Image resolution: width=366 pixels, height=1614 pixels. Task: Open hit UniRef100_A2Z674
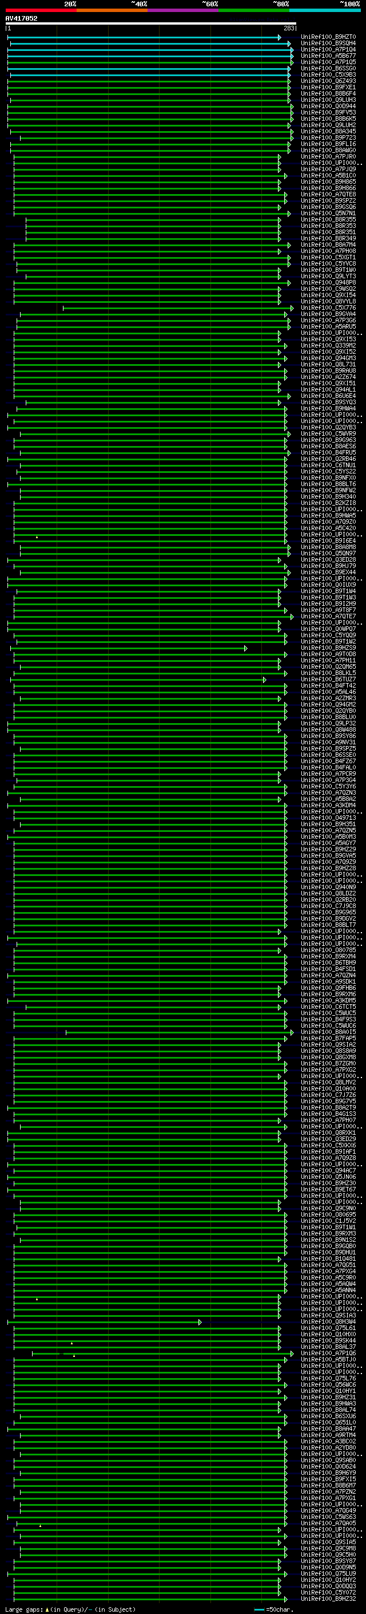(x=328, y=377)
